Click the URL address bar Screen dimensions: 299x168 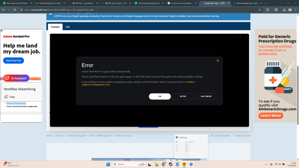click(140, 10)
